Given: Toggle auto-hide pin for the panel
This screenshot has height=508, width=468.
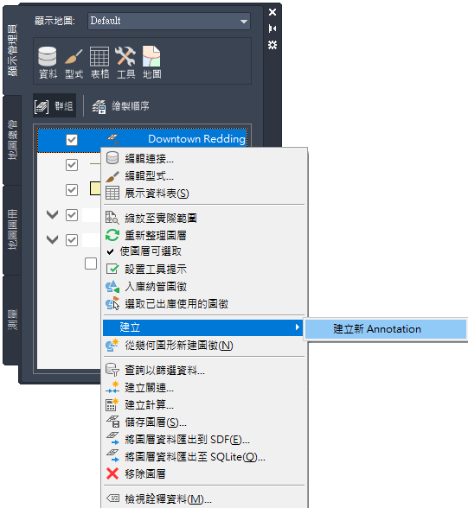Looking at the screenshot, I should pos(272,29).
